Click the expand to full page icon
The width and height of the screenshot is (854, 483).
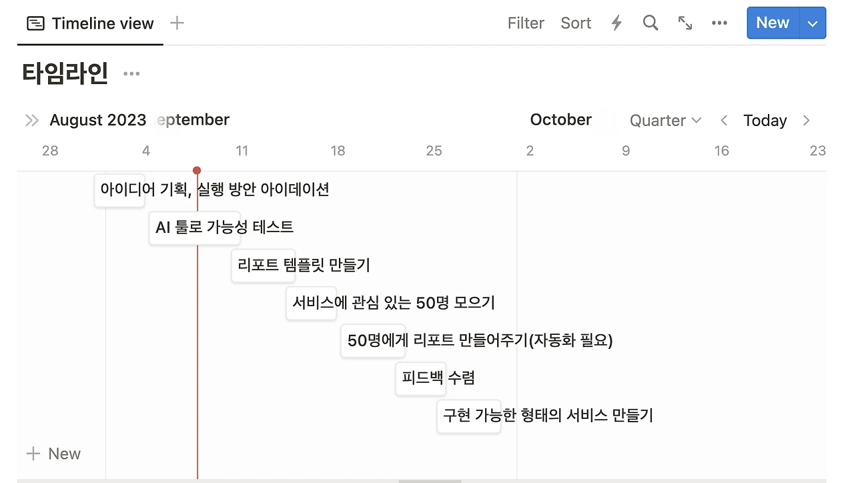[685, 23]
